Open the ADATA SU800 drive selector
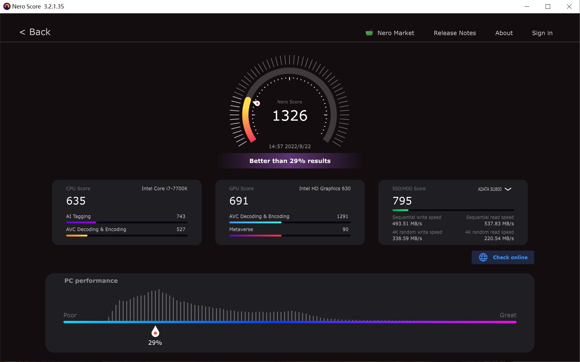Viewport: 580px width, 362px height. point(490,189)
